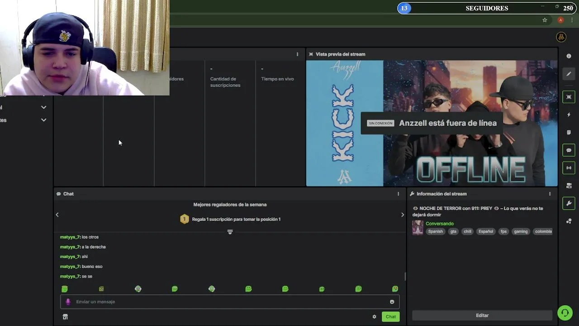Minimize the browser window
579x326 pixels.
tap(542, 6)
